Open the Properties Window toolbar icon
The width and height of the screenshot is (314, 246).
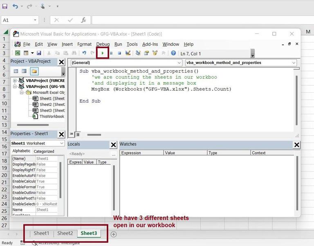click(146, 53)
